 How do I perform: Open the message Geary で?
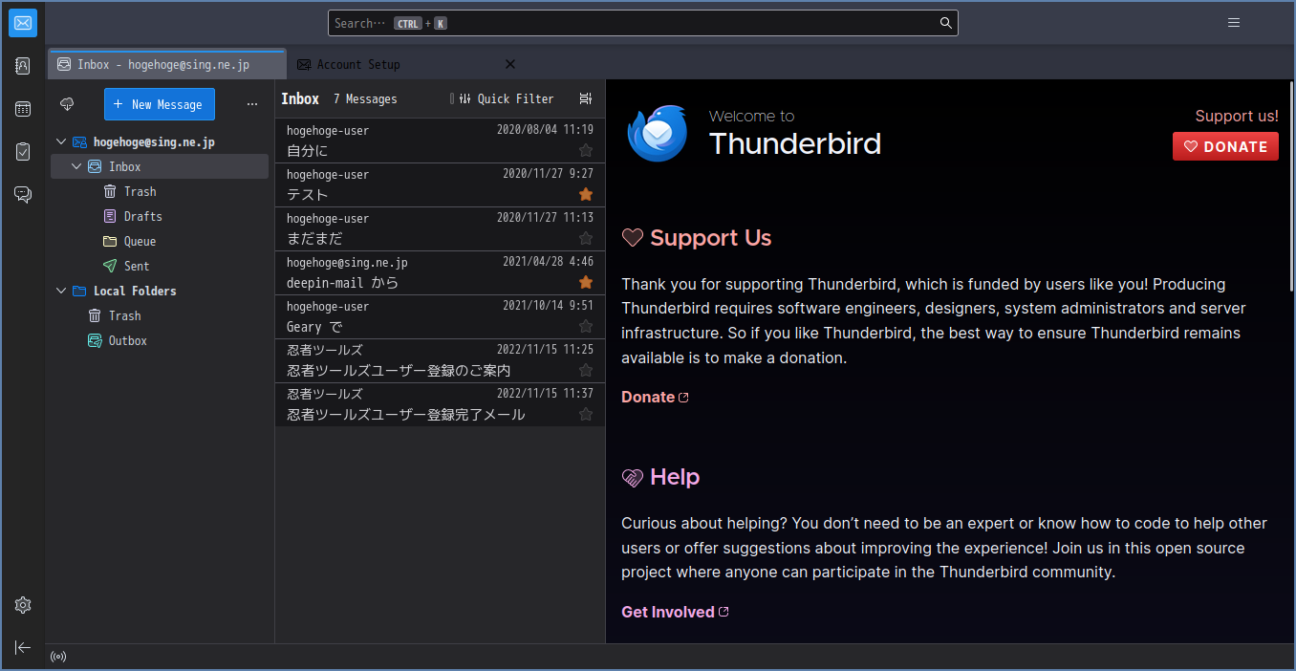tap(440, 316)
